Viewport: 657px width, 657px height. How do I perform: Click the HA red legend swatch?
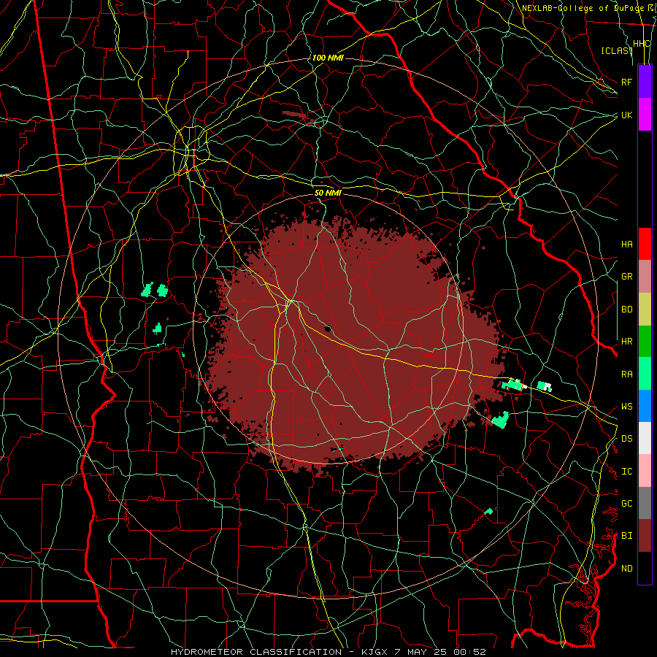pyautogui.click(x=645, y=244)
